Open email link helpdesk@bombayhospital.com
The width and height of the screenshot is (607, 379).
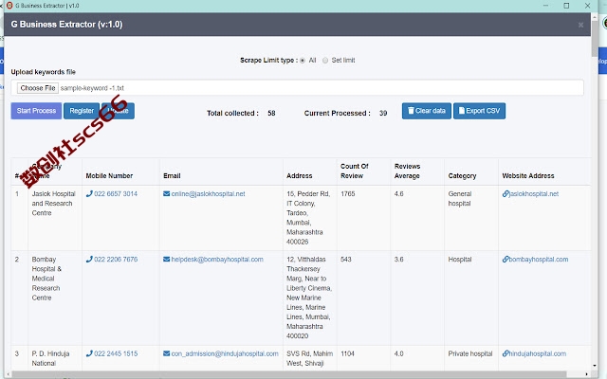point(217,259)
